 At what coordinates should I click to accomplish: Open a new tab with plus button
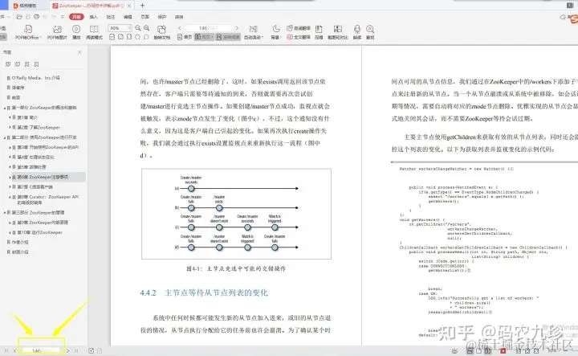142,6
